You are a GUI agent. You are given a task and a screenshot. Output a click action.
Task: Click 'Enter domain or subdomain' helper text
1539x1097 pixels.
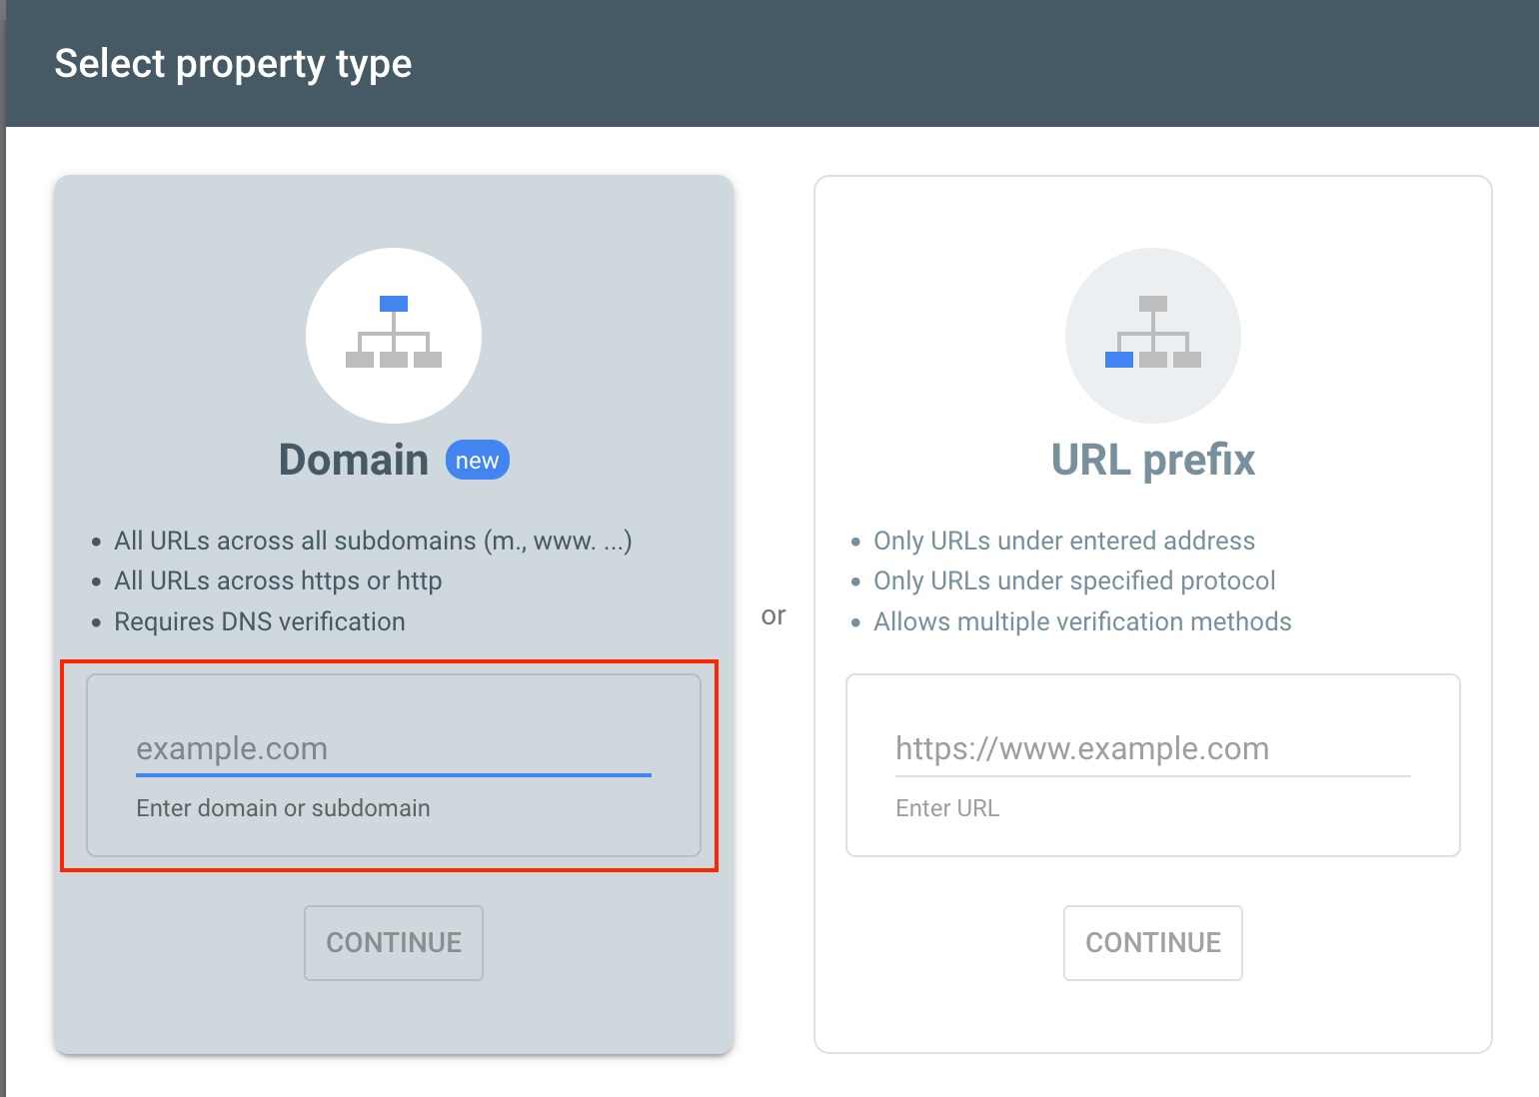(x=283, y=808)
